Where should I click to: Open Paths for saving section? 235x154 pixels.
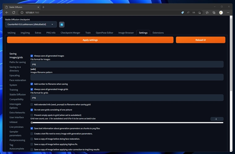[18, 62]
